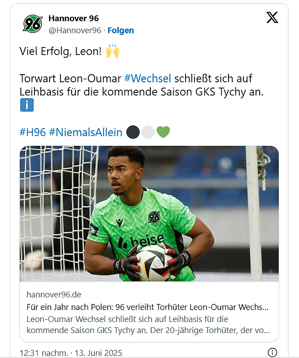
Task: Open the Hannover 96 display name
Action: coord(73,18)
